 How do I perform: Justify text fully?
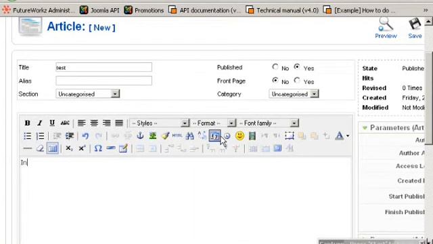(x=119, y=123)
